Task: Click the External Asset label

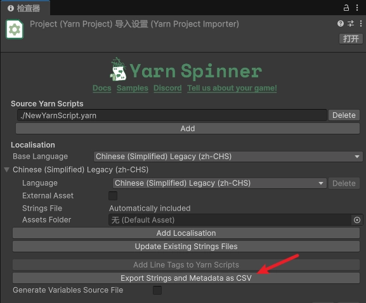Action: 48,196
